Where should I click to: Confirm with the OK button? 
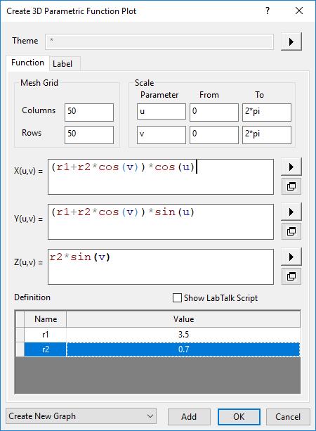239,417
